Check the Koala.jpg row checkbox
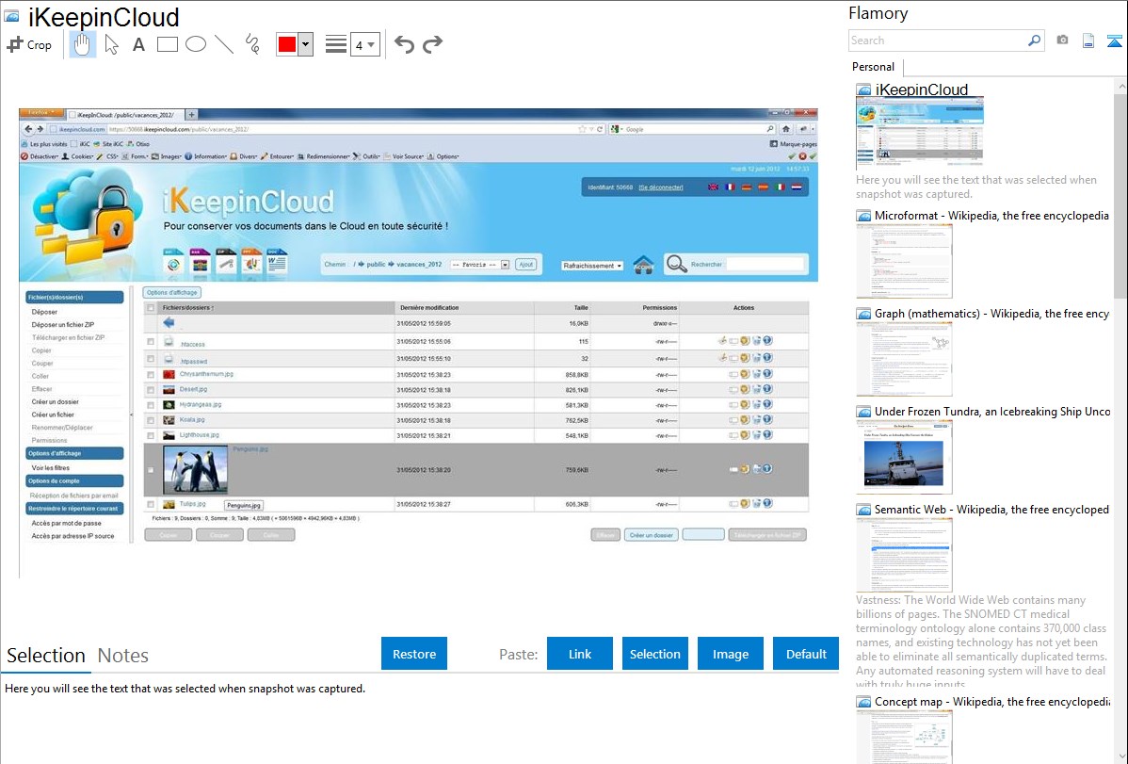This screenshot has width=1128, height=764. click(151, 420)
